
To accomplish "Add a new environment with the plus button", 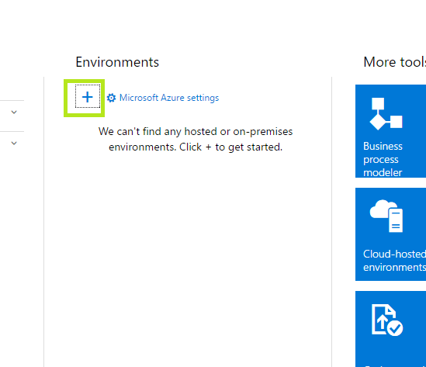I will tap(88, 96).
